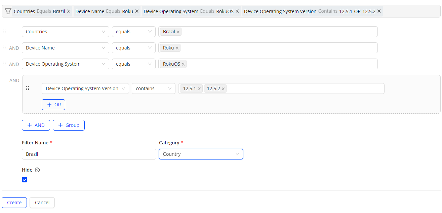Open Device Operating System Version field dropdown

point(85,88)
